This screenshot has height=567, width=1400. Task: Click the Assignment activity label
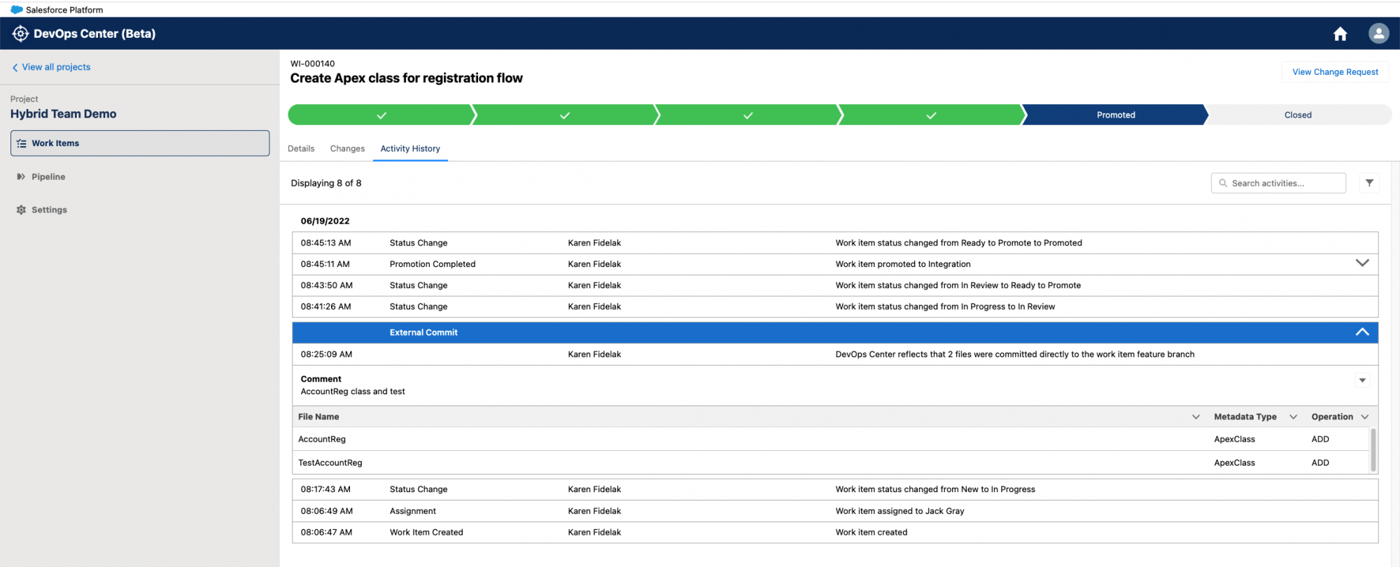click(x=413, y=511)
